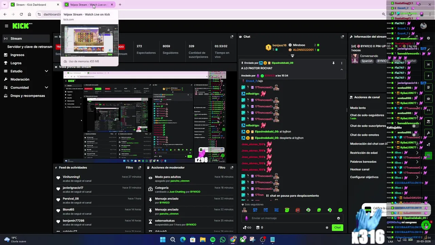Switch to Yelpox Stream browser tab
This screenshot has height=245, width=435.
pos(88,5)
